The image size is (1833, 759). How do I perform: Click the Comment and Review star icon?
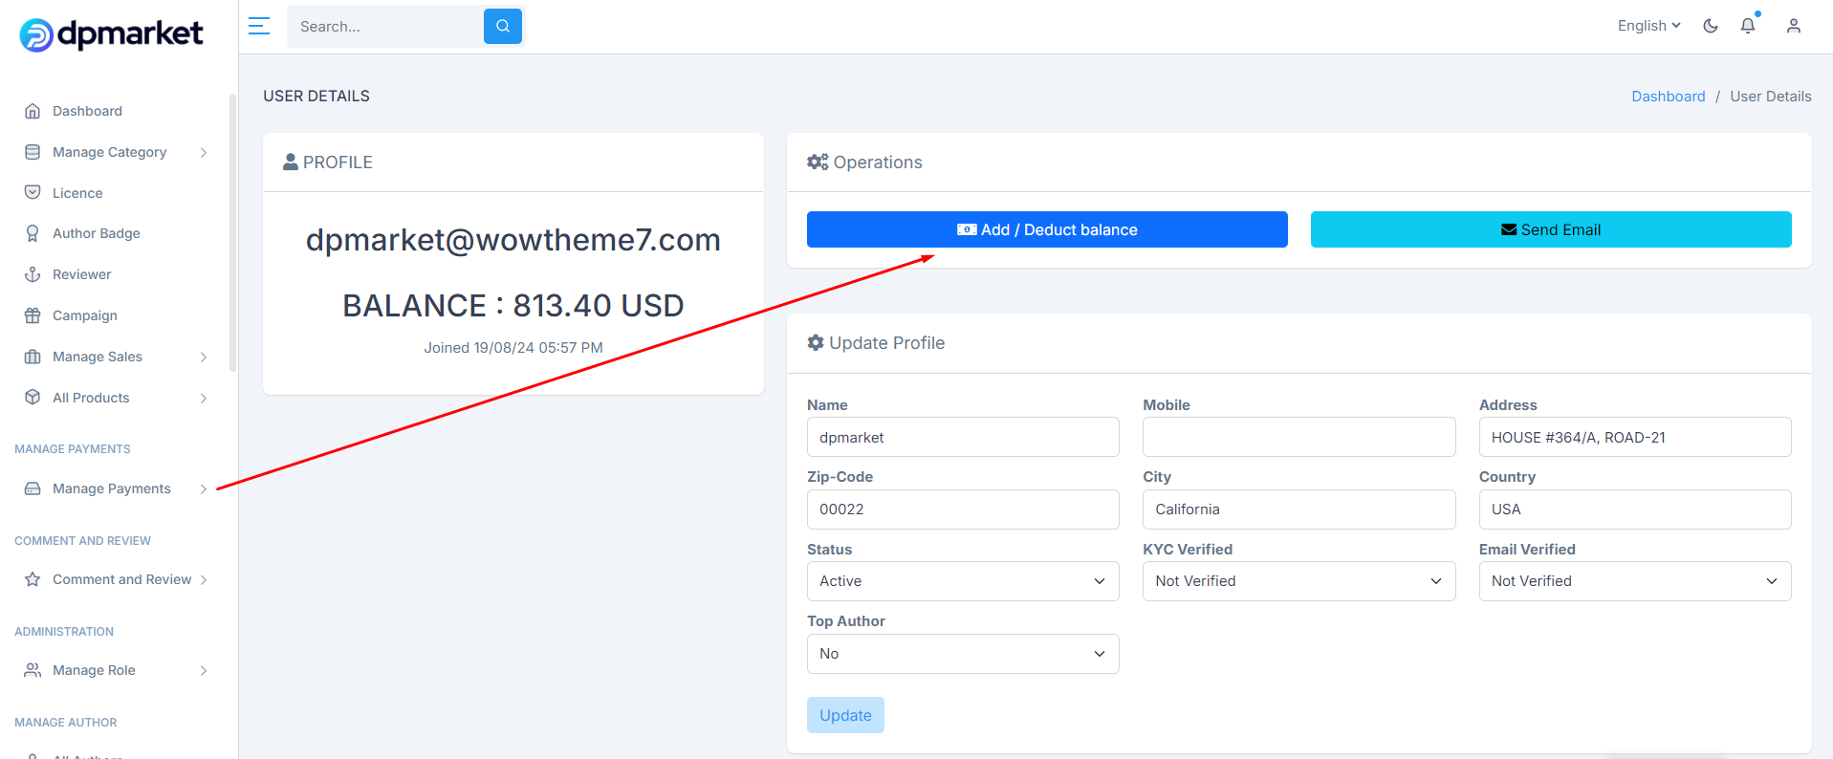(33, 579)
